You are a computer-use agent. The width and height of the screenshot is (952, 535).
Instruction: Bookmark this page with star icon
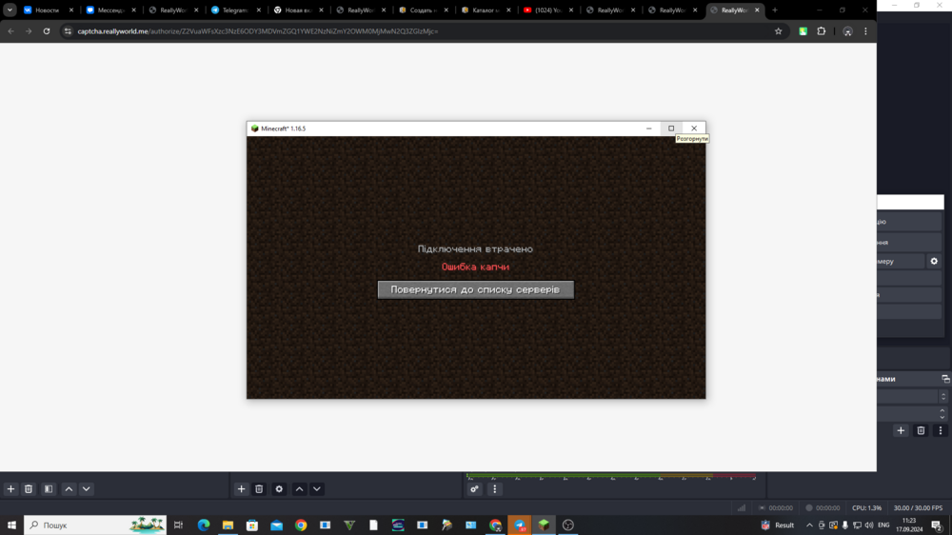[x=778, y=31]
